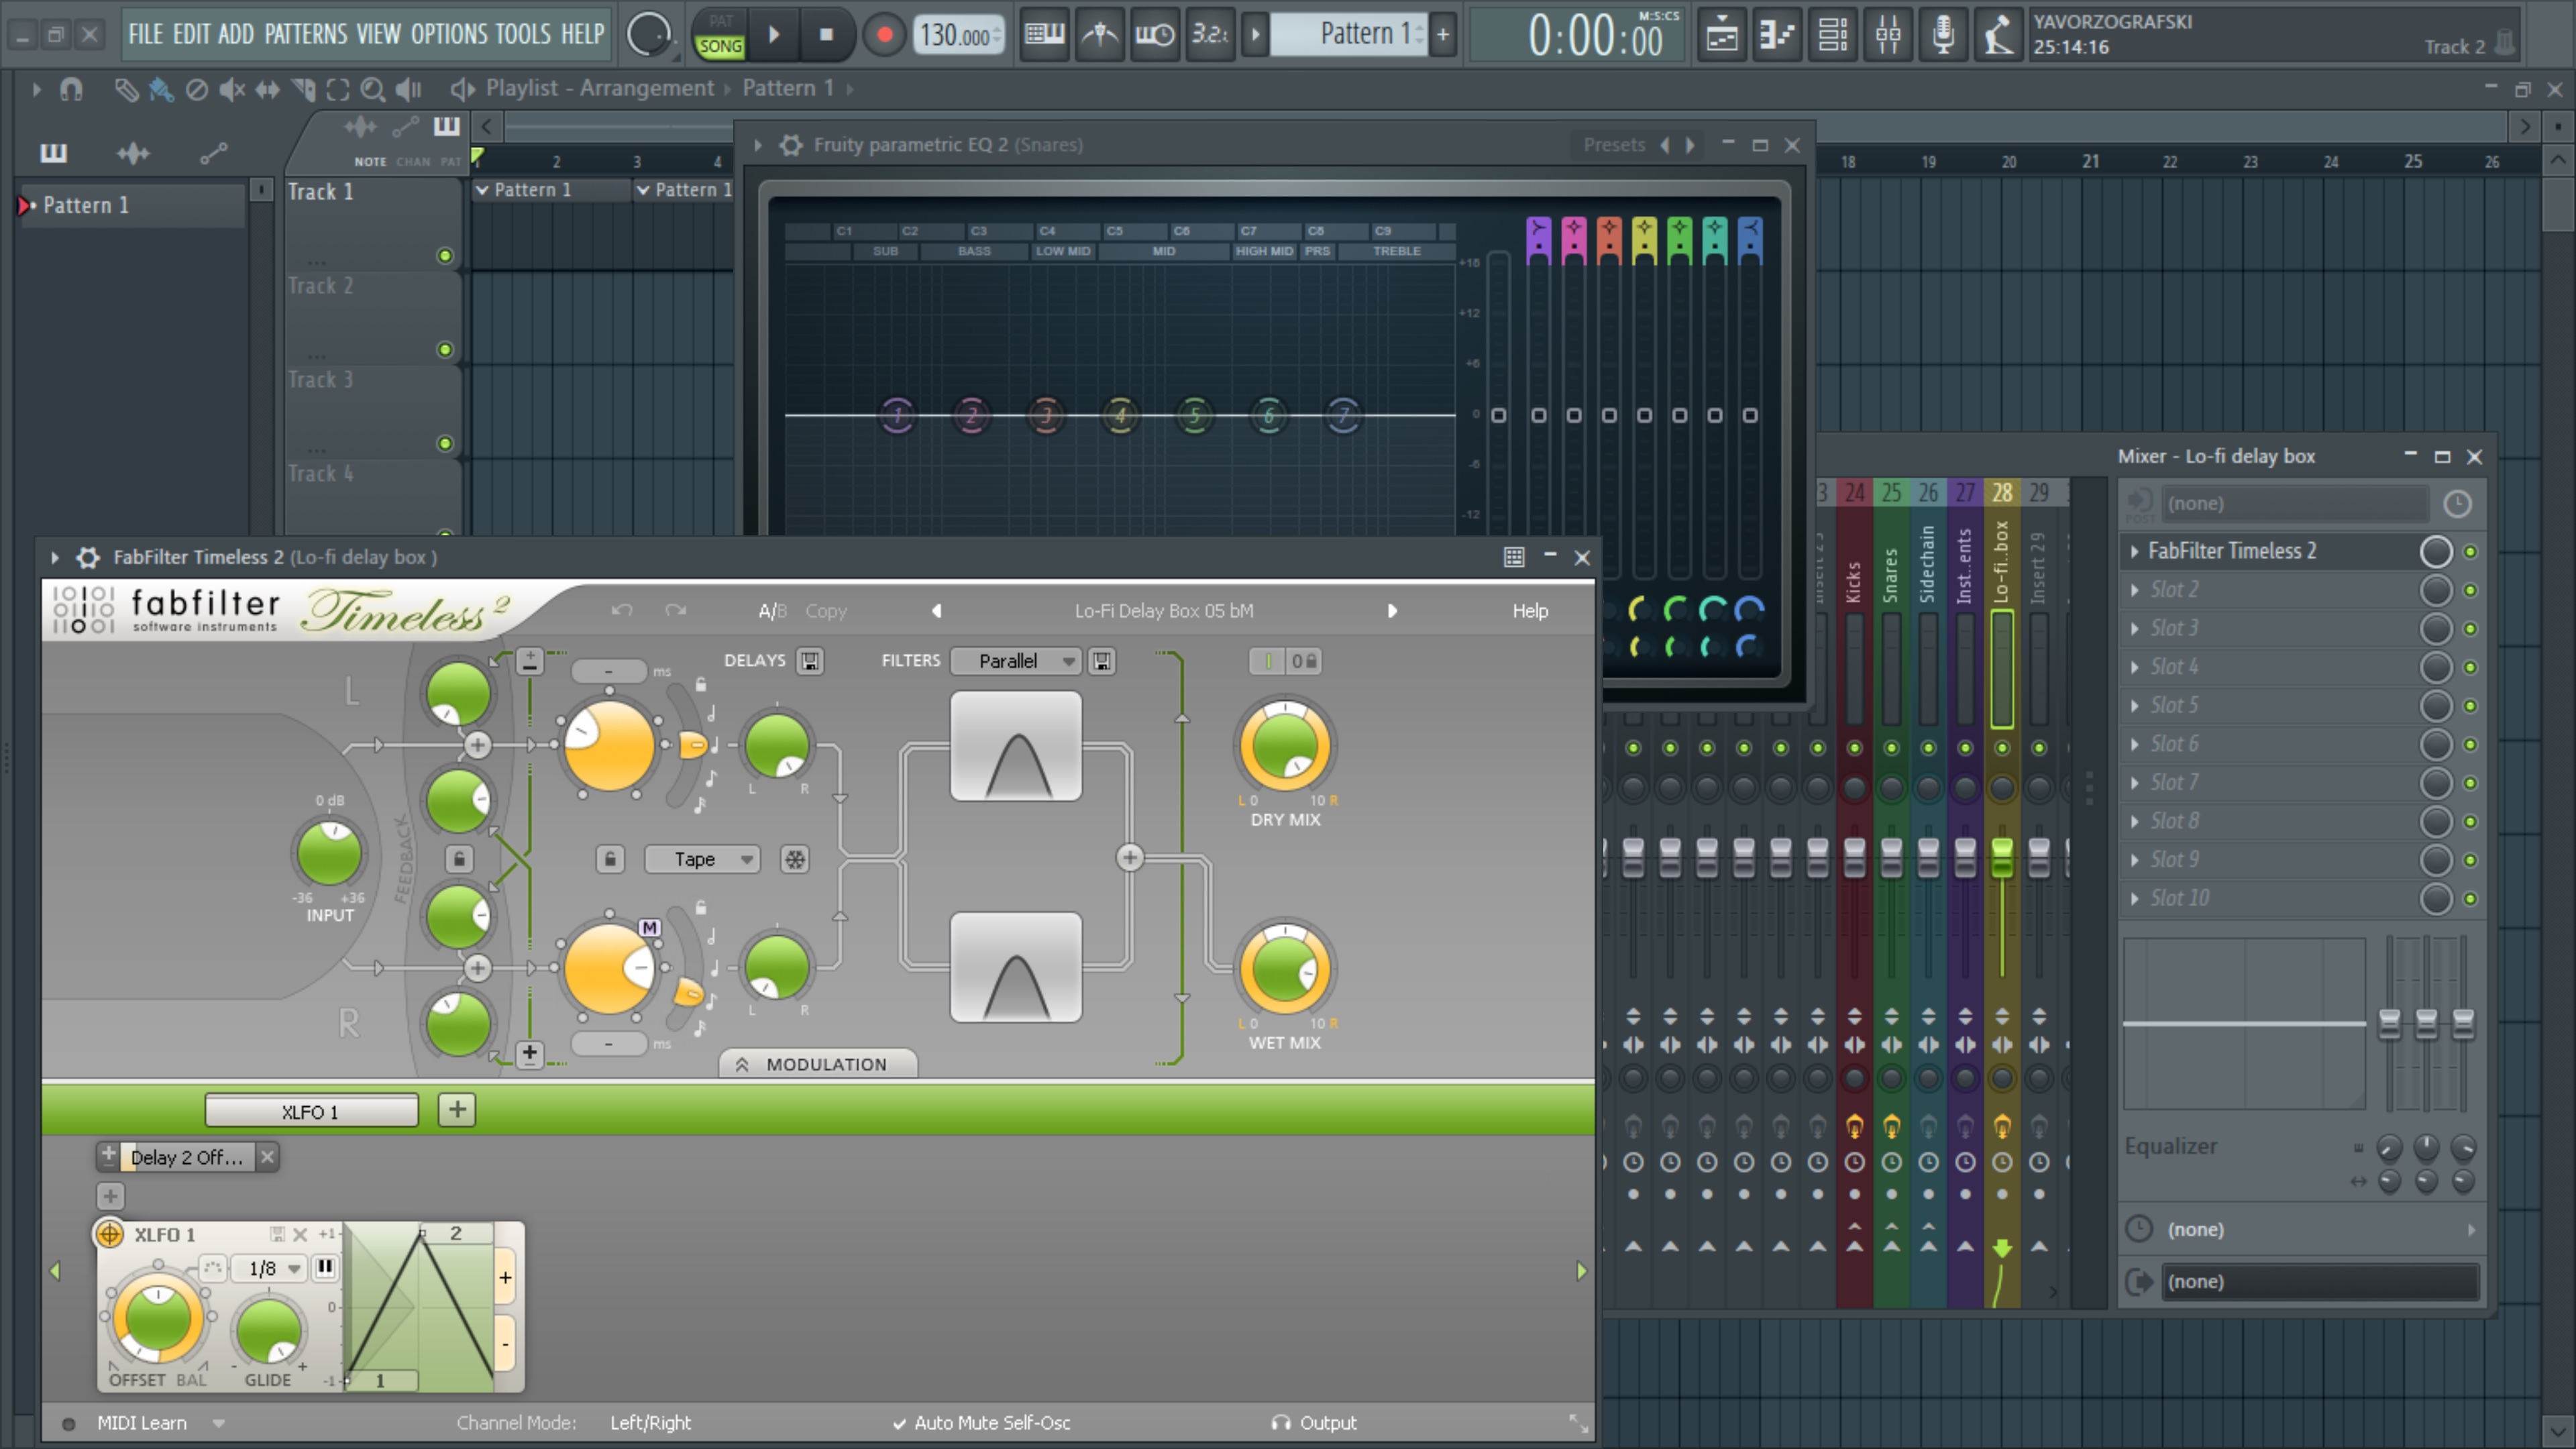Screen dimensions: 2576x1449
Task: Adjust the DRY MIX knob
Action: 1285,746
